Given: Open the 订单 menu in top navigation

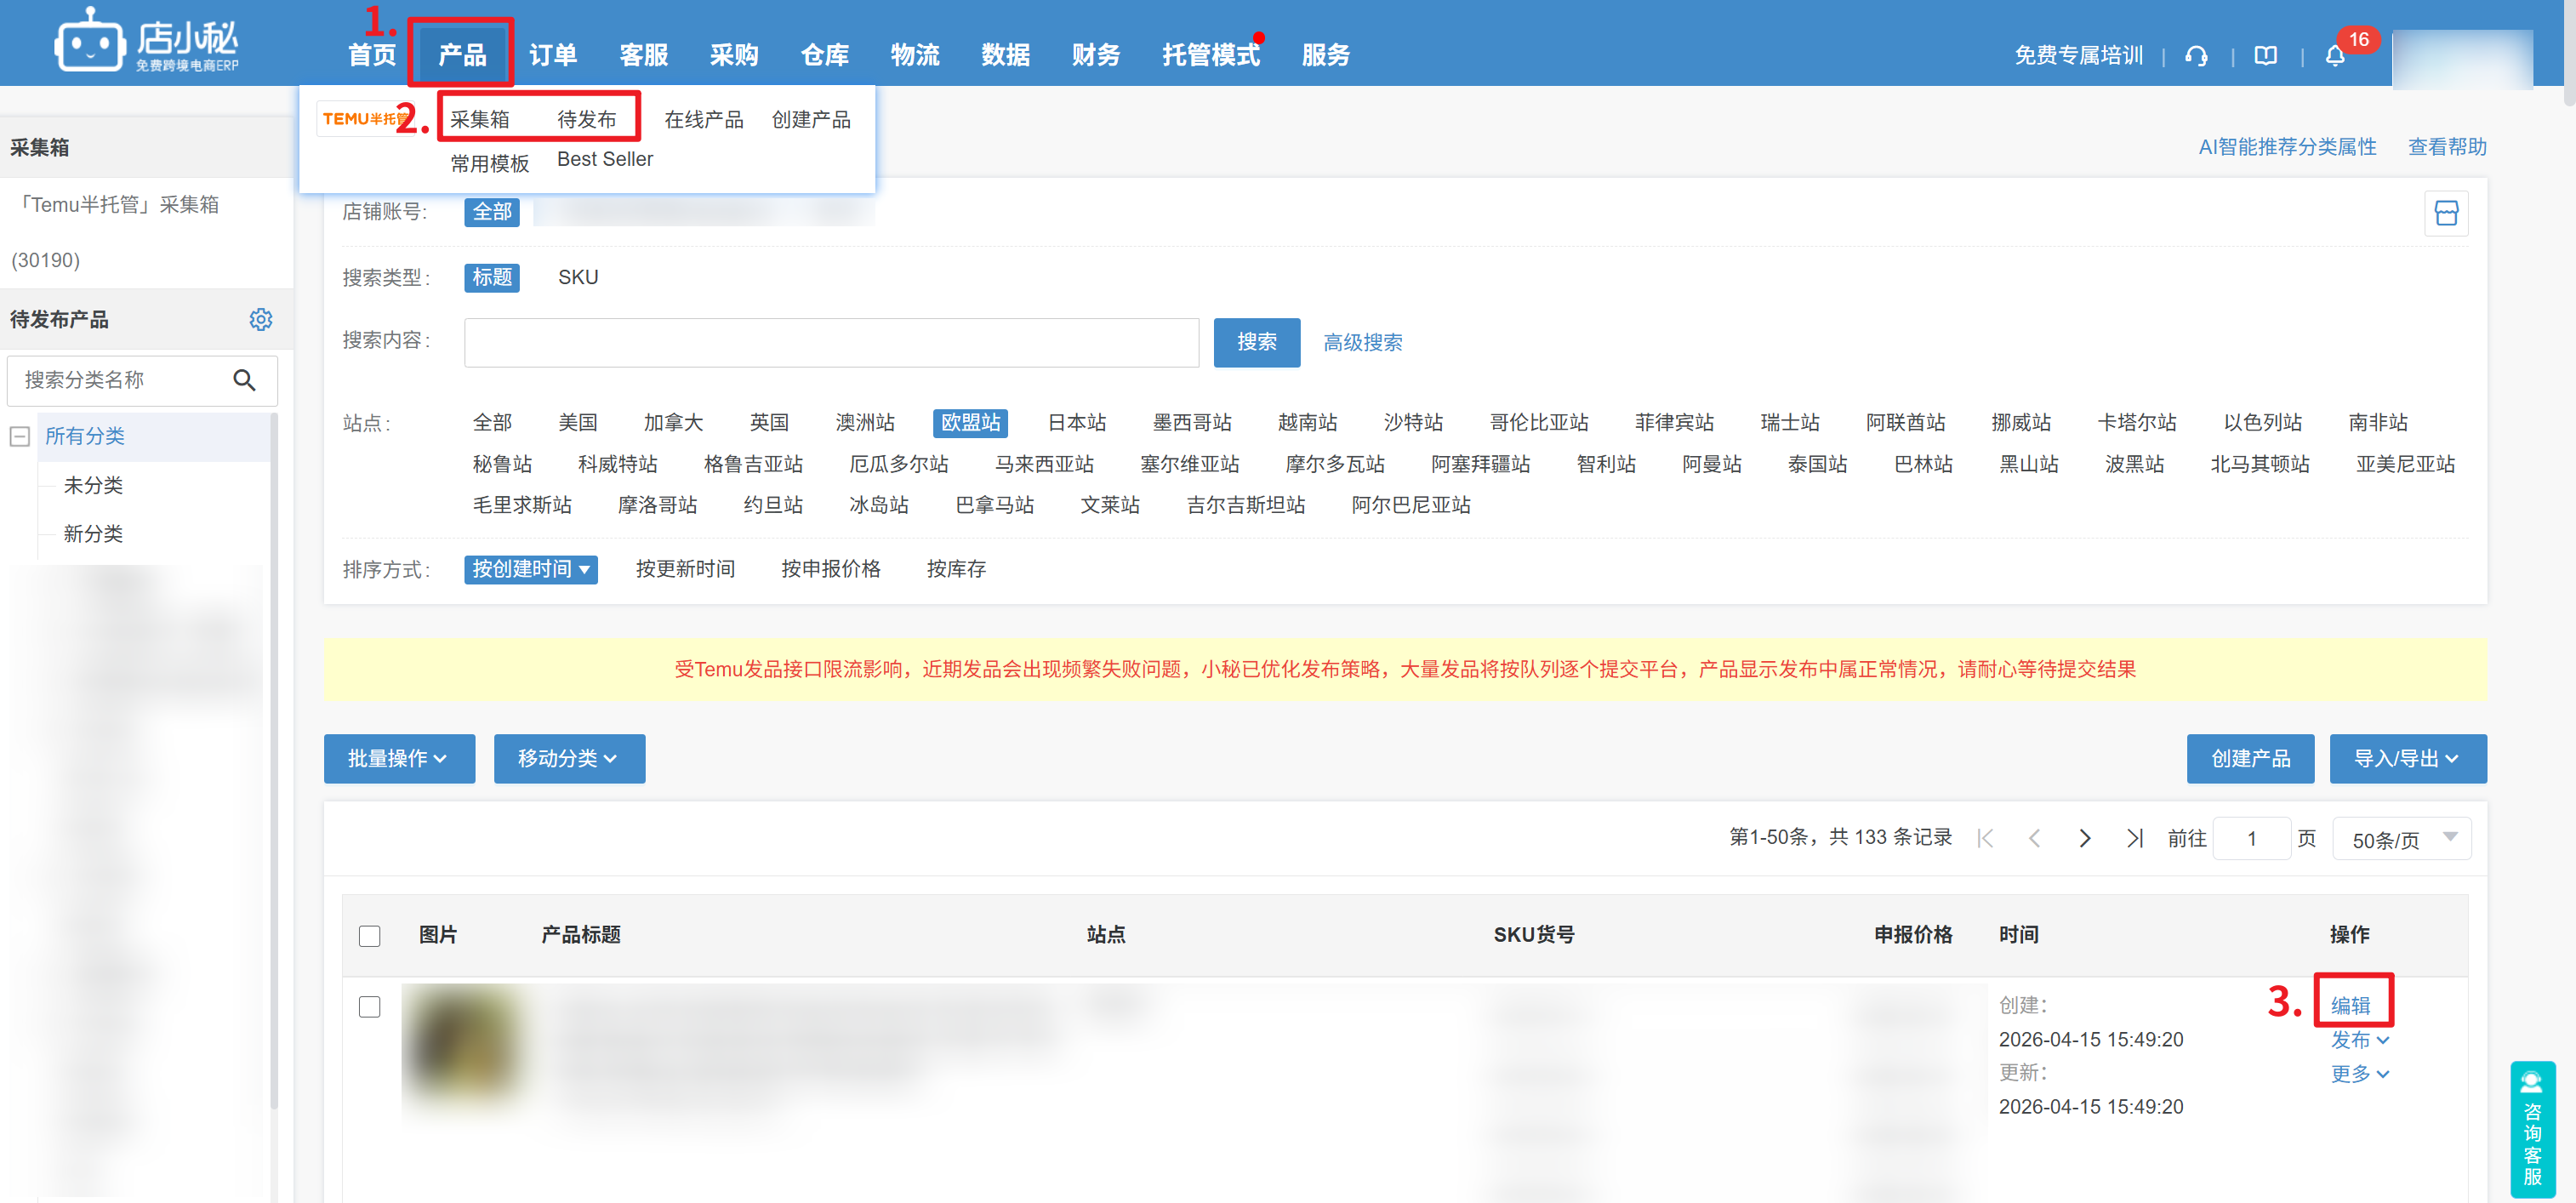Looking at the screenshot, I should pos(552,55).
